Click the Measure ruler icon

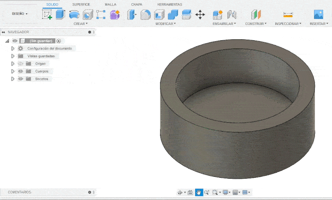click(288, 14)
